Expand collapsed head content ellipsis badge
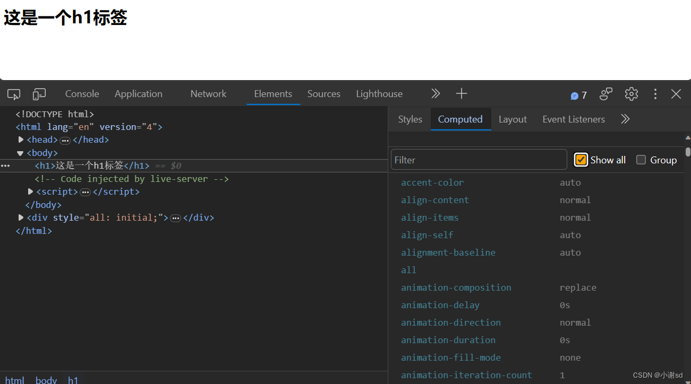 [x=65, y=141]
